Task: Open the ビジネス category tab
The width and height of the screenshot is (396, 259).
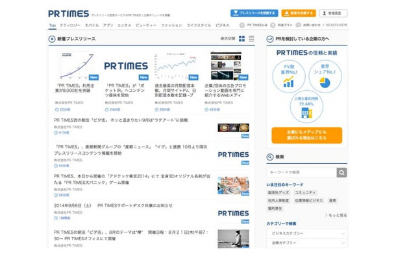Action: pos(222,25)
